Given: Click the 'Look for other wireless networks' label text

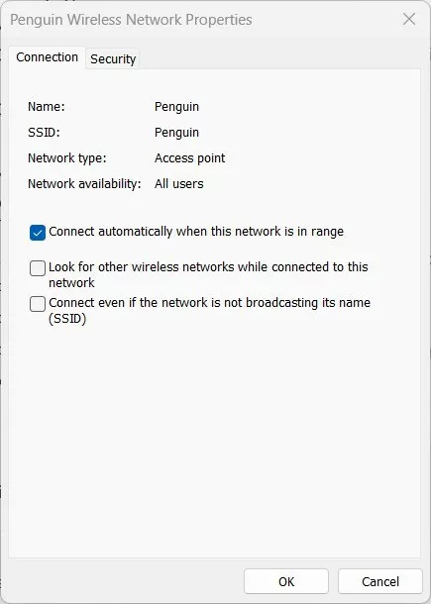Looking at the screenshot, I should [x=208, y=274].
